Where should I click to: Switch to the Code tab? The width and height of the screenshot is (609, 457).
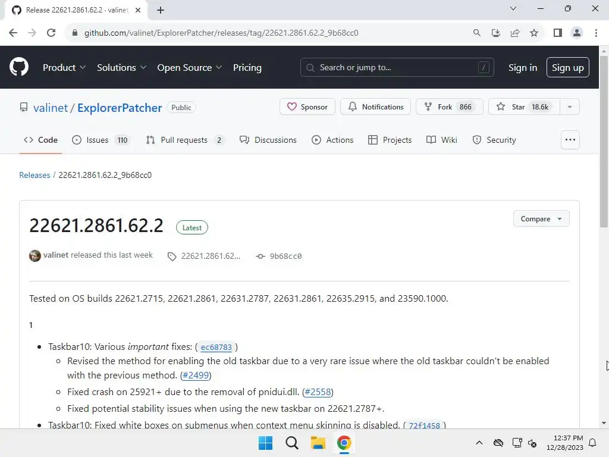(x=41, y=140)
